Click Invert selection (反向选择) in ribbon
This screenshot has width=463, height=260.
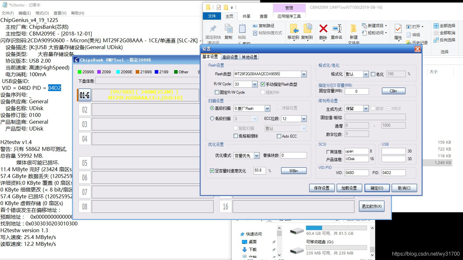click(x=444, y=40)
